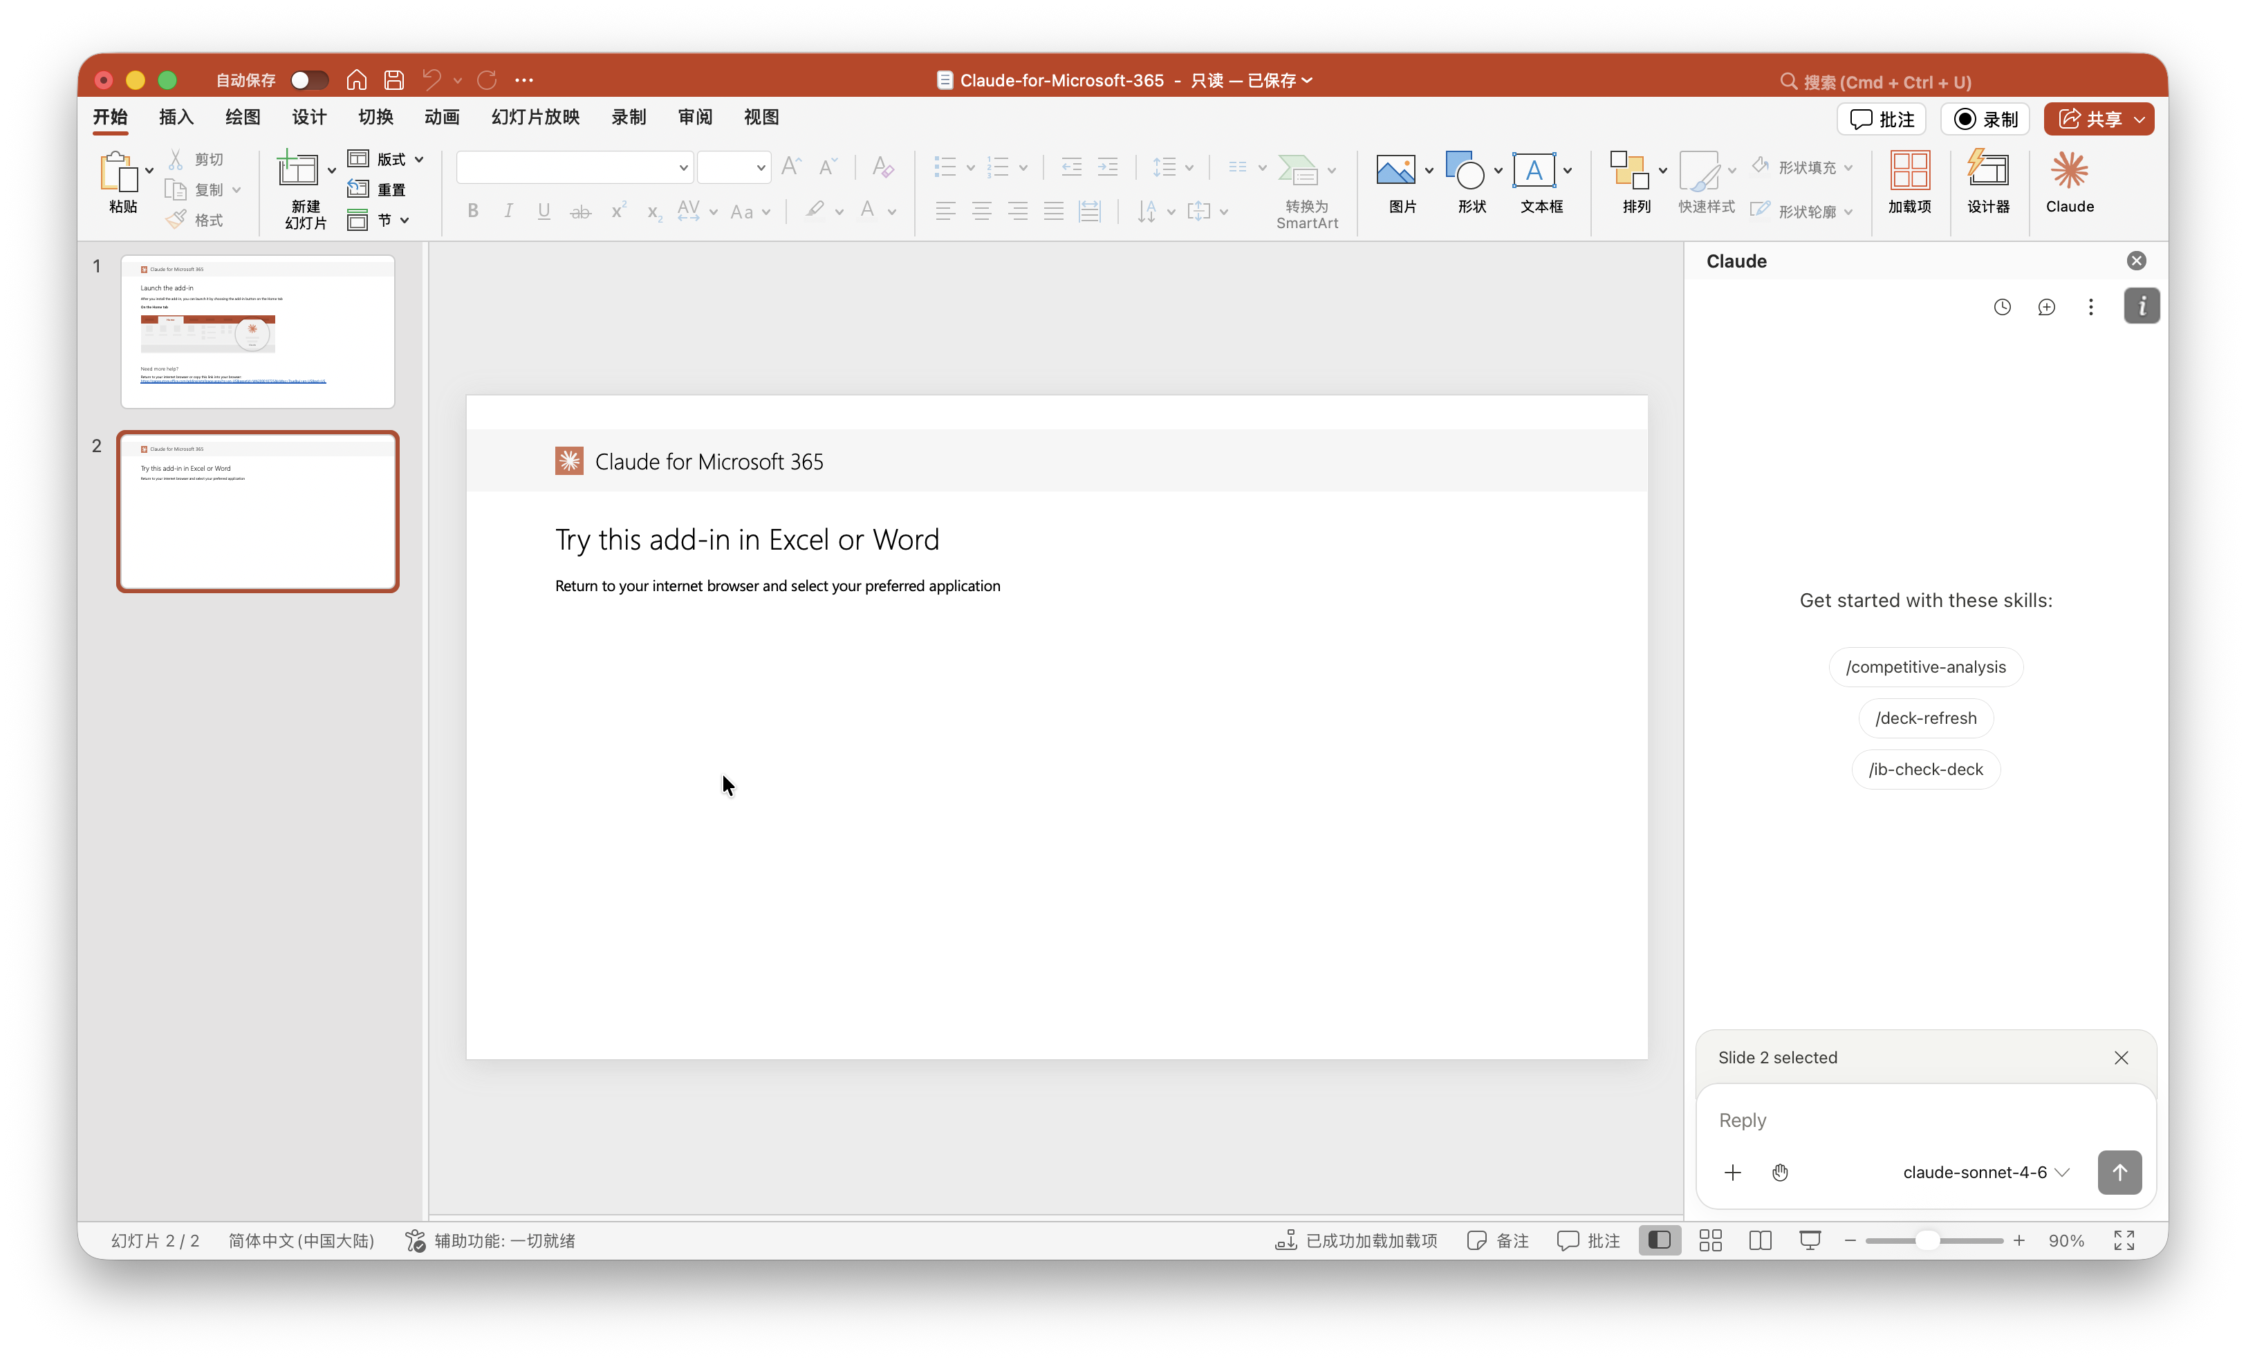The image size is (2246, 1362).
Task: Click the Save icon in title bar
Action: pyautogui.click(x=393, y=80)
